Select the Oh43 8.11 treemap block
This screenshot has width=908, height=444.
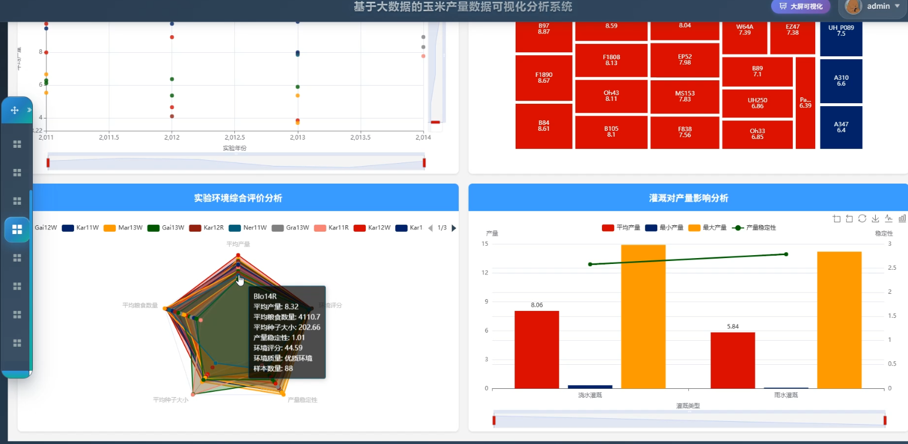611,96
